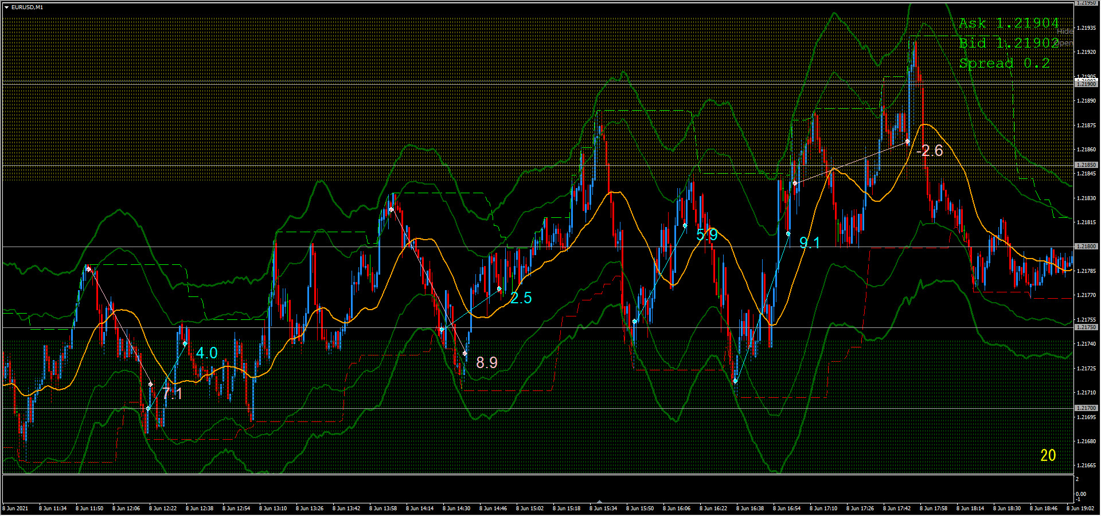Select the 8.9 trade result label
1101x516 pixels.
point(487,362)
